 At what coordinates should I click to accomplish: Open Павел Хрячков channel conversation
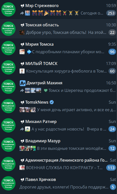(58, 183)
